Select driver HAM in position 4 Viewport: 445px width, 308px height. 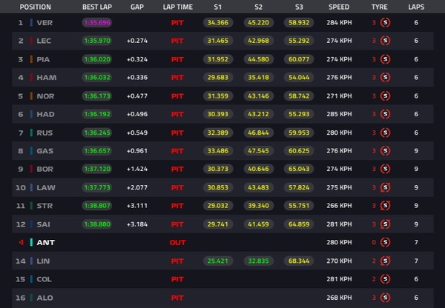pos(47,78)
